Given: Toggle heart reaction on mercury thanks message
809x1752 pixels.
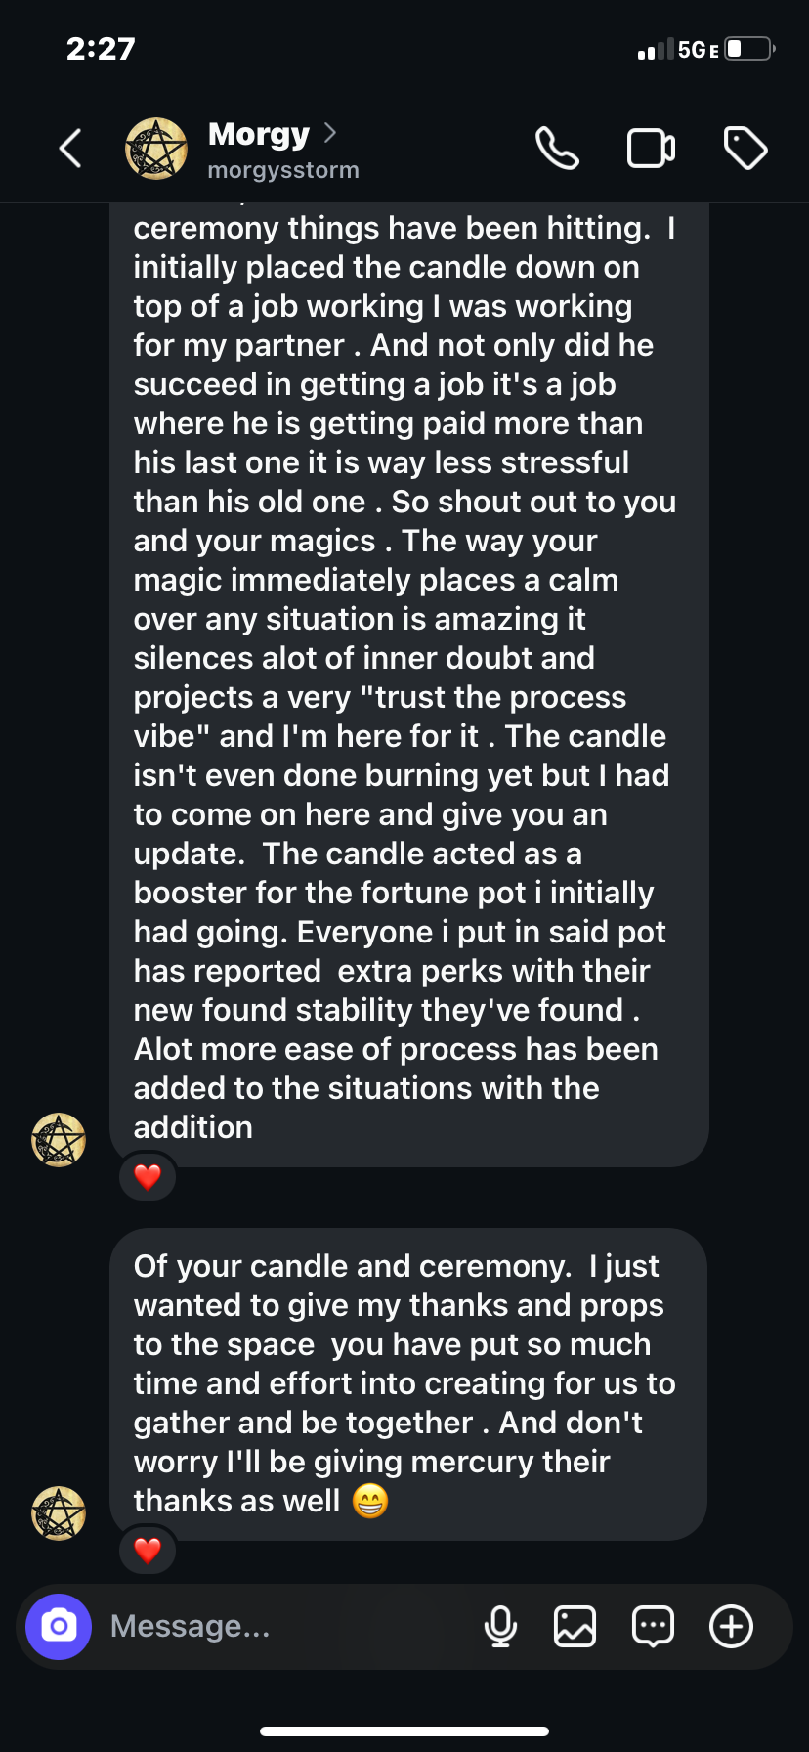Looking at the screenshot, I should coord(148,1550).
